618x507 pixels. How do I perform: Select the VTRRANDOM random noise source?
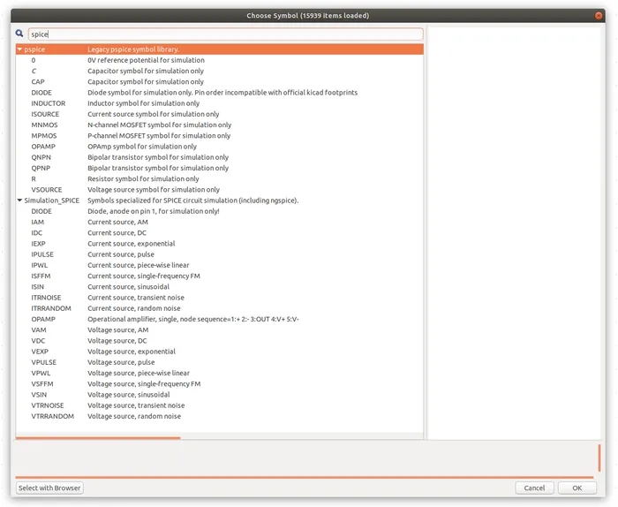52,416
